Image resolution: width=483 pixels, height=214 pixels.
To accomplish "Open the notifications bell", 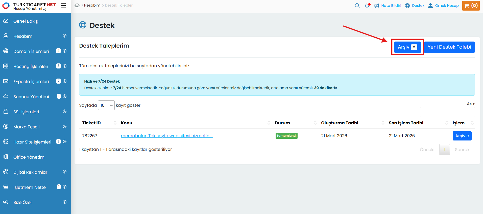I will click(x=367, y=6).
